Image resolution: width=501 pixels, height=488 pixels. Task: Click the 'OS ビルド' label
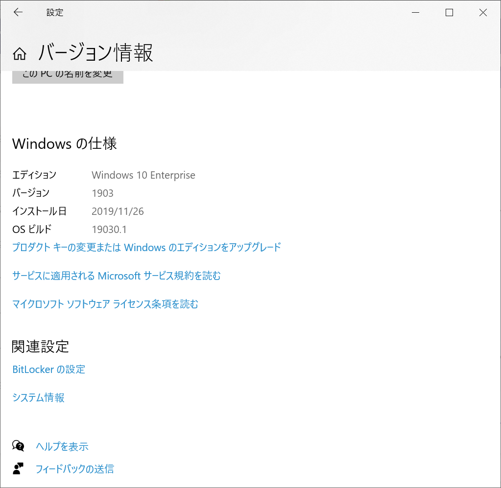click(x=32, y=229)
